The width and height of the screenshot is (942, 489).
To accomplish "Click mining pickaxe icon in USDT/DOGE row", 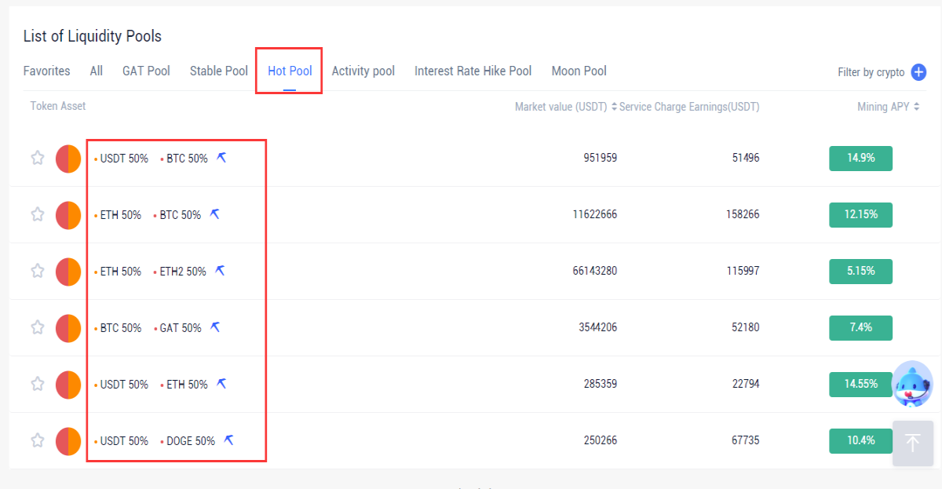I will click(x=229, y=440).
